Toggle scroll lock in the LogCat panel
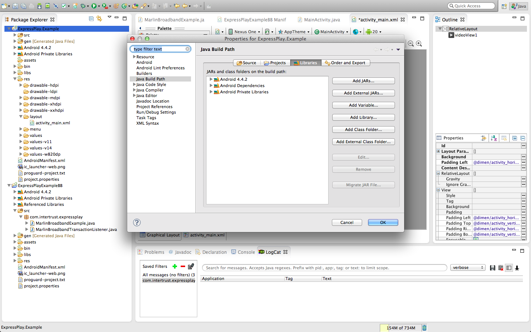Screen dimensions: 531x332 [517, 268]
